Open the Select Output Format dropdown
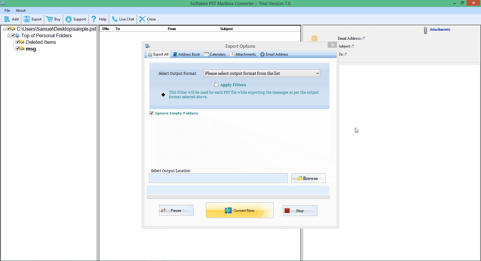 (262, 73)
